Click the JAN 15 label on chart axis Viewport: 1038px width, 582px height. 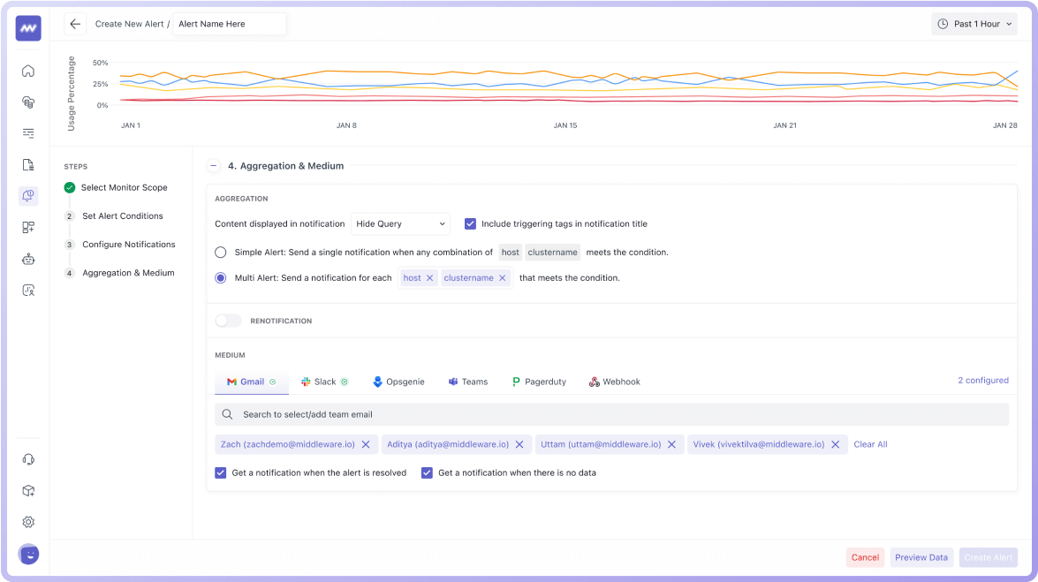pos(565,125)
